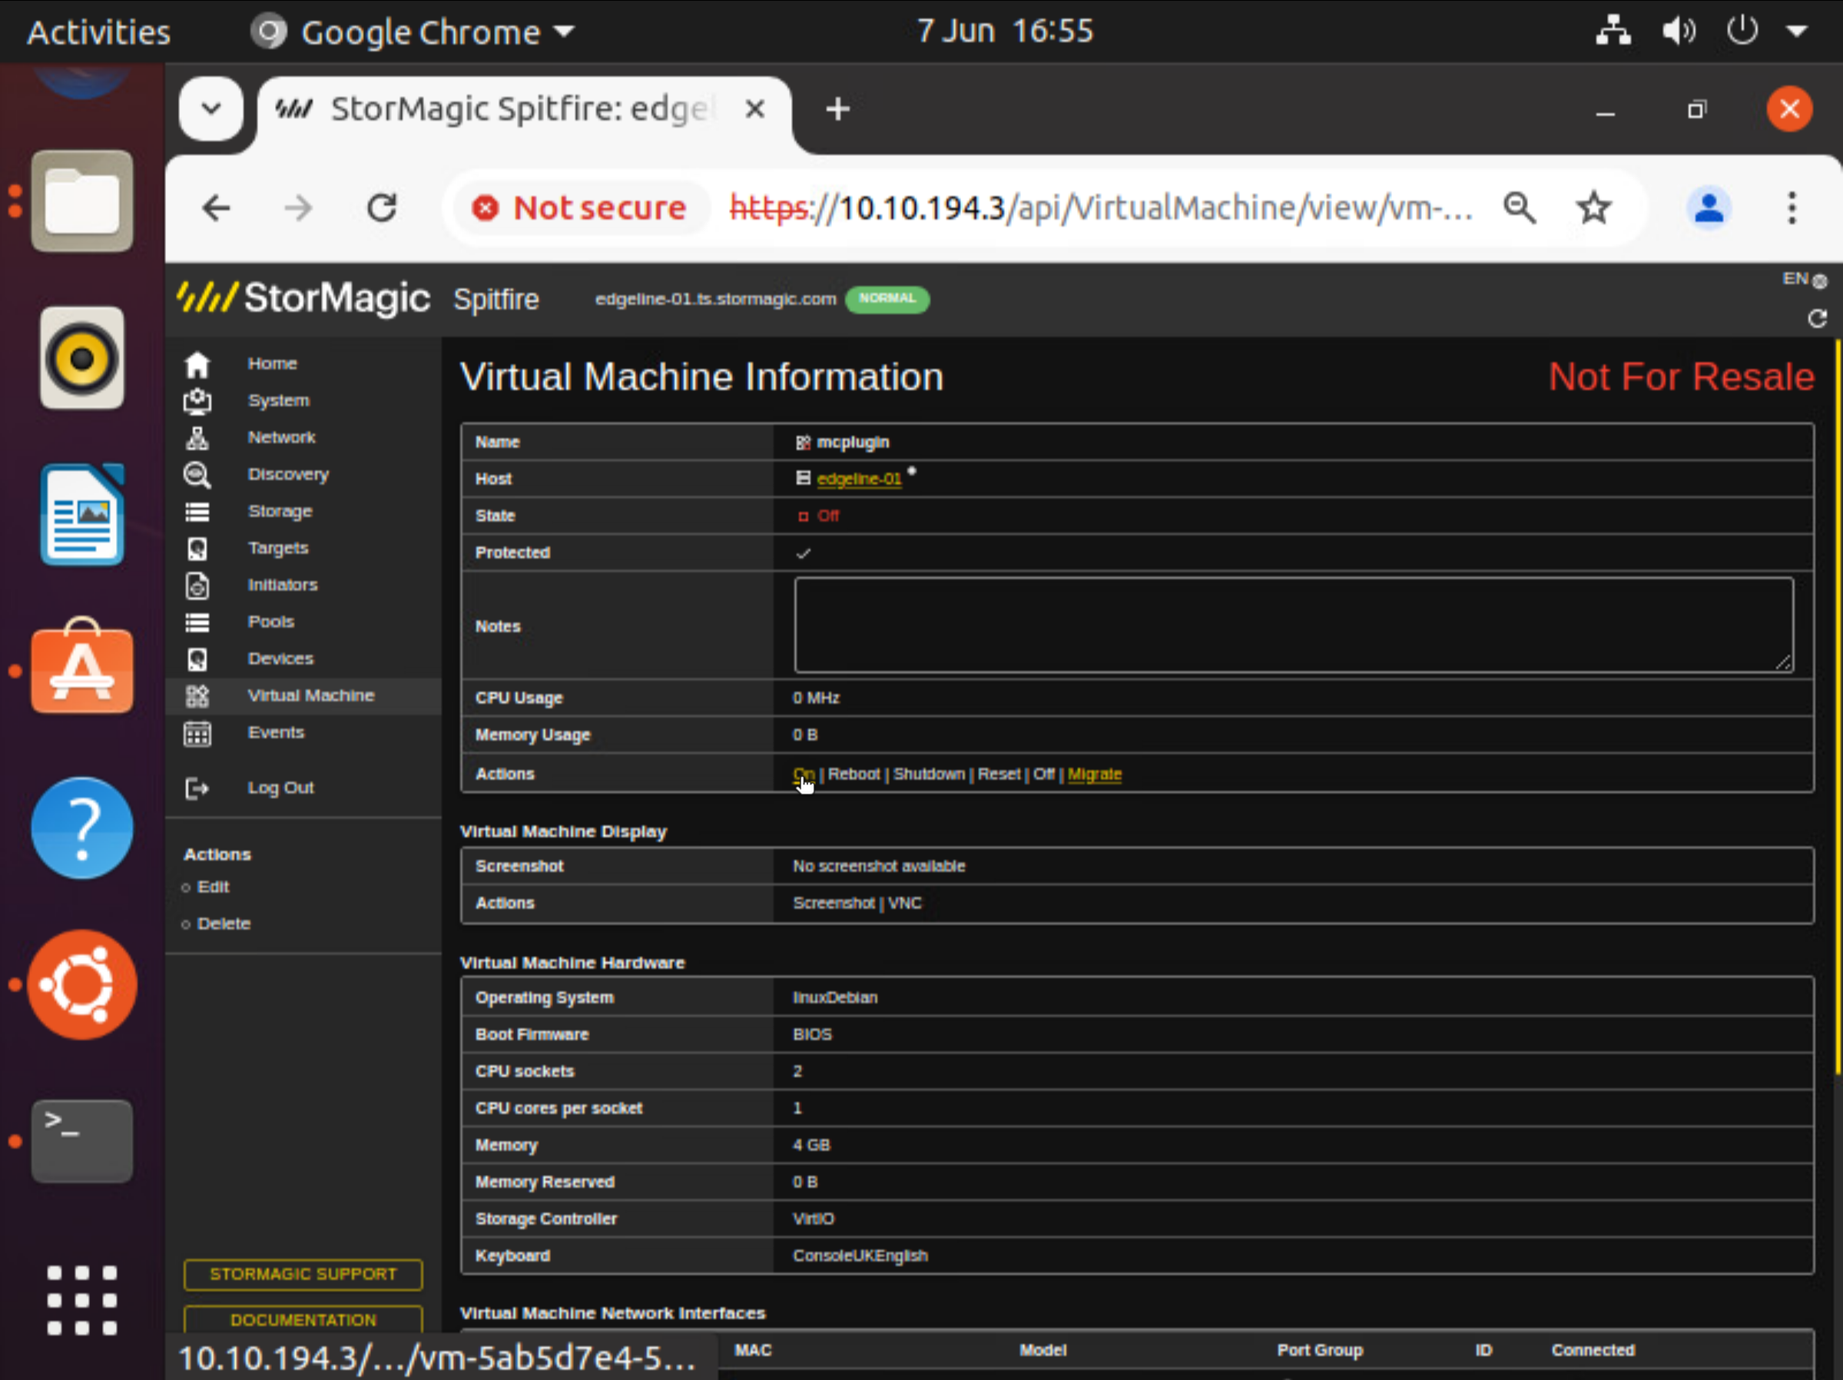Bookmark this page with star icon
This screenshot has width=1843, height=1380.
click(1593, 207)
